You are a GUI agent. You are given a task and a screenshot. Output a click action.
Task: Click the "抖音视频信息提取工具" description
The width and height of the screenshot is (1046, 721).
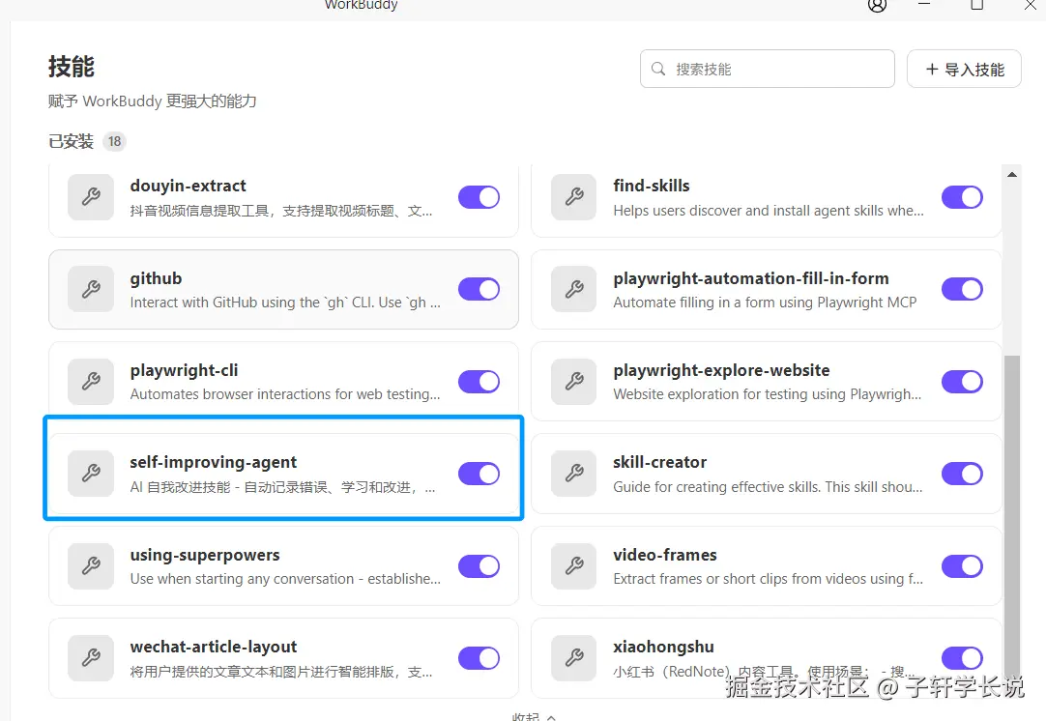281,211
